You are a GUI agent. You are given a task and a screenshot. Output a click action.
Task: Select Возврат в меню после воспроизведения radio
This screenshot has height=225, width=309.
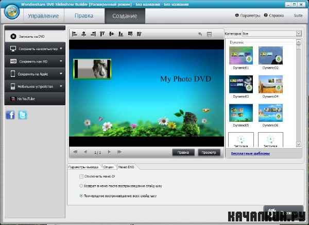[81, 186]
